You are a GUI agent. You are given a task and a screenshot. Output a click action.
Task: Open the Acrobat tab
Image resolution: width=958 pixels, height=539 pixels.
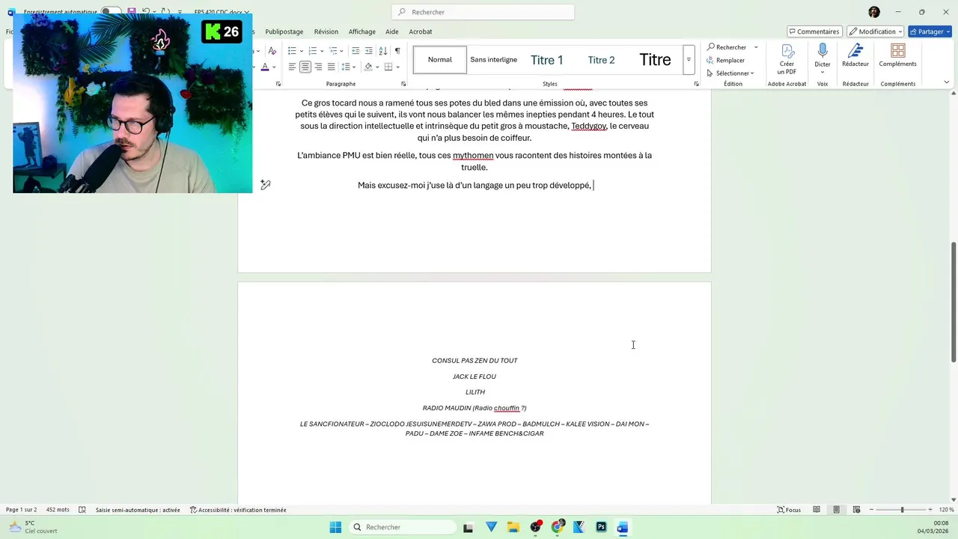(421, 31)
